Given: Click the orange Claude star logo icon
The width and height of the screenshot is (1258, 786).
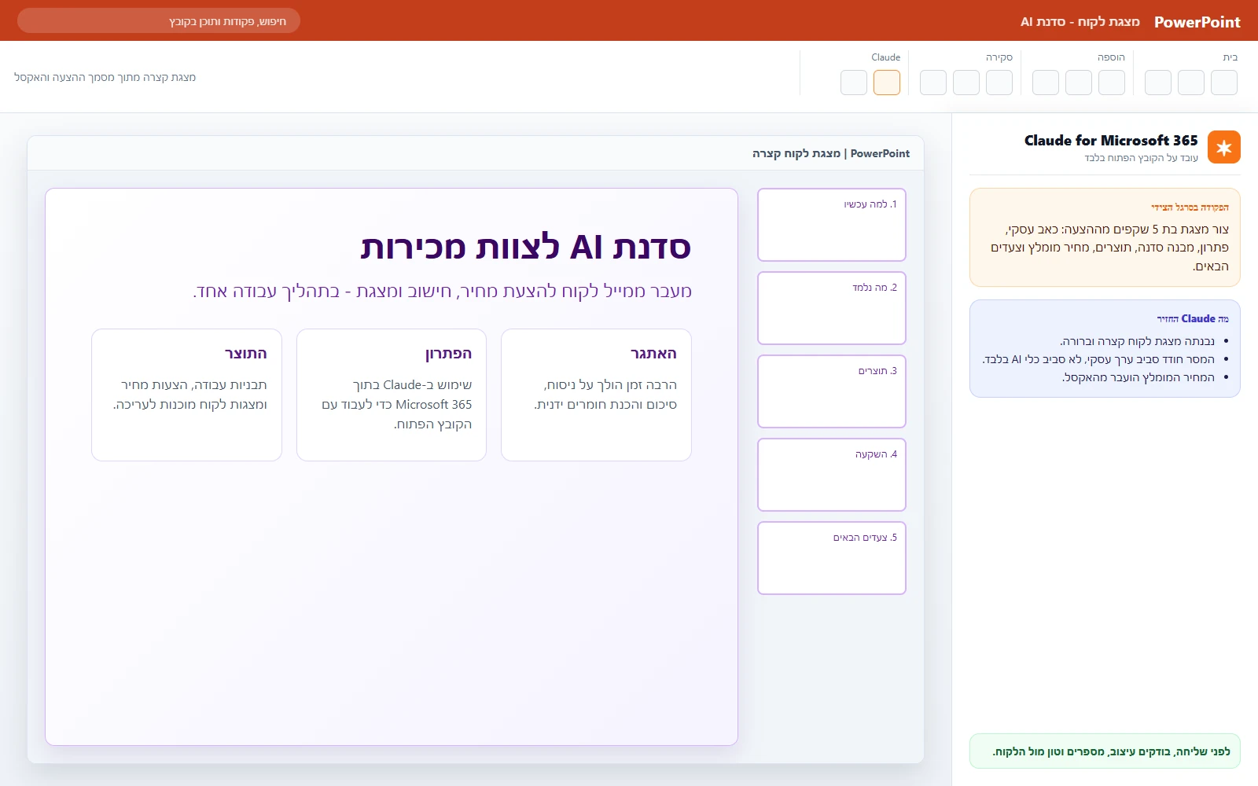Looking at the screenshot, I should point(1224,147).
